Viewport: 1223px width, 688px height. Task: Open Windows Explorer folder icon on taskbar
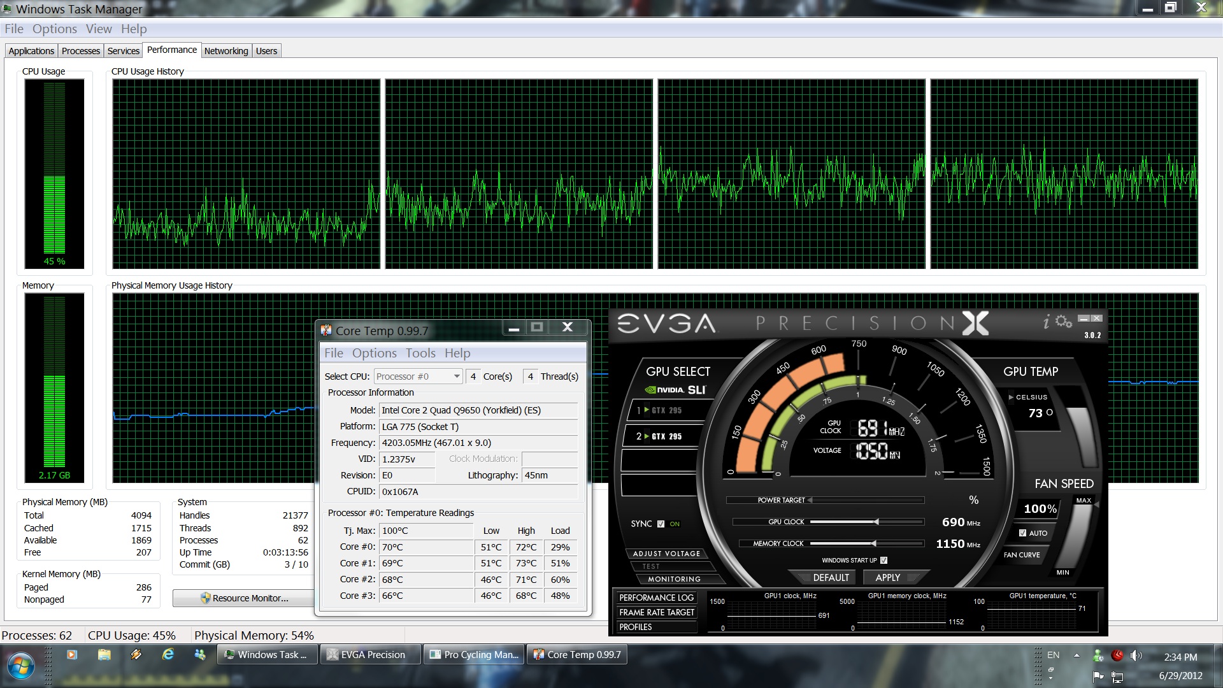pyautogui.click(x=104, y=654)
